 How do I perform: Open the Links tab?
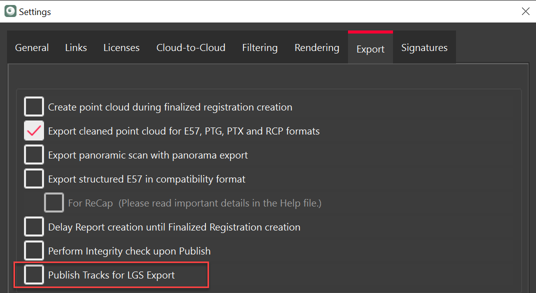click(76, 48)
